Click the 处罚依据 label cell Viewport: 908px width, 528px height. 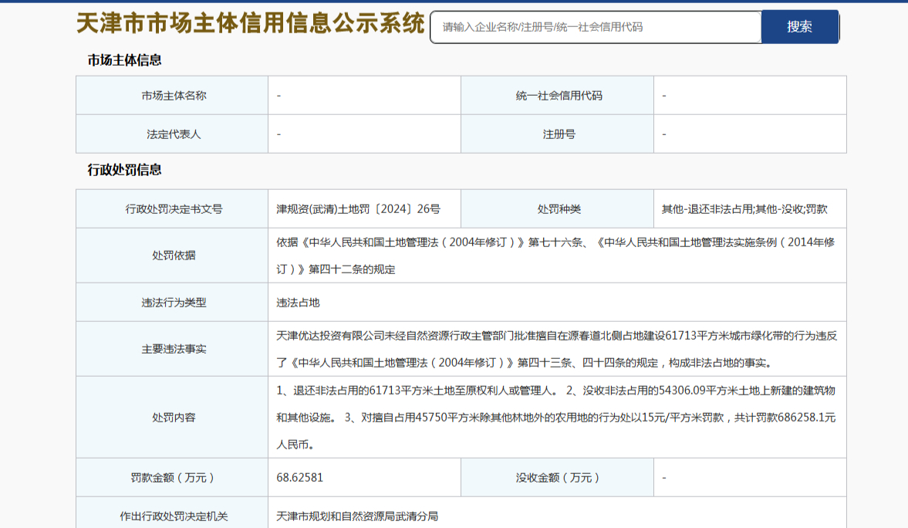[172, 256]
